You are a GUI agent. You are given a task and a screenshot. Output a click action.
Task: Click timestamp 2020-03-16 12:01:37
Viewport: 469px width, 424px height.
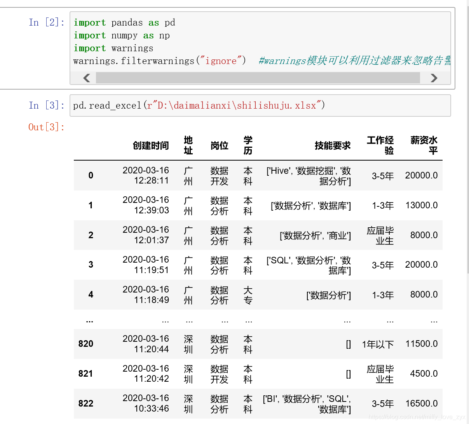(x=146, y=235)
